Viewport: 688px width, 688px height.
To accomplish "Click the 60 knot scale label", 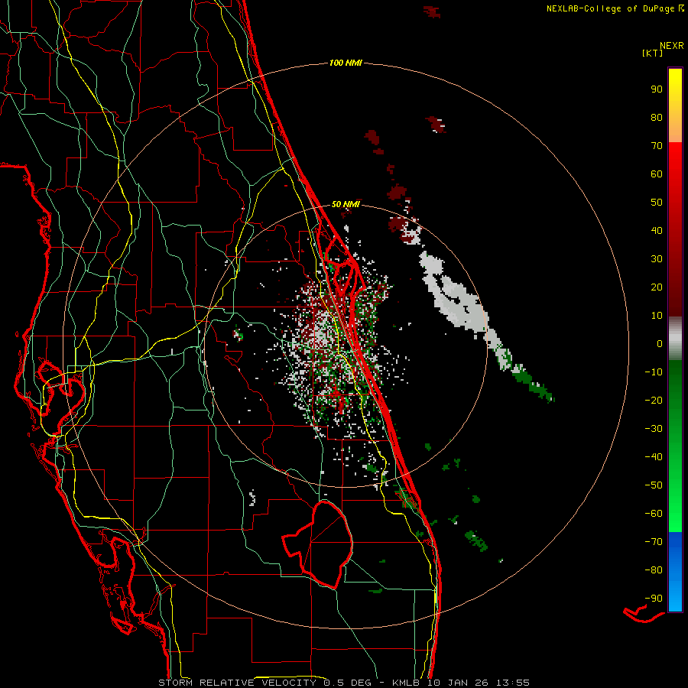I will click(x=657, y=174).
